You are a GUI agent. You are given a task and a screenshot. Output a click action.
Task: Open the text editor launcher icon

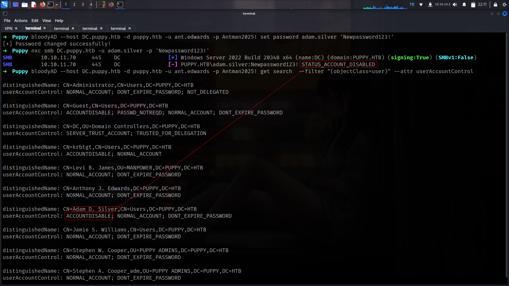[x=34, y=5]
